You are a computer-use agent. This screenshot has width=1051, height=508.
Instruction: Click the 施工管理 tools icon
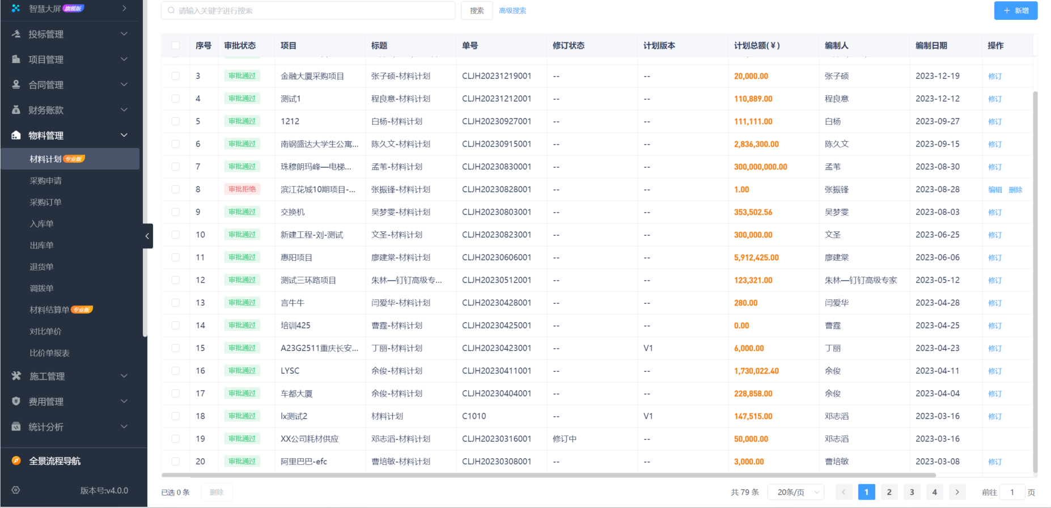point(16,376)
